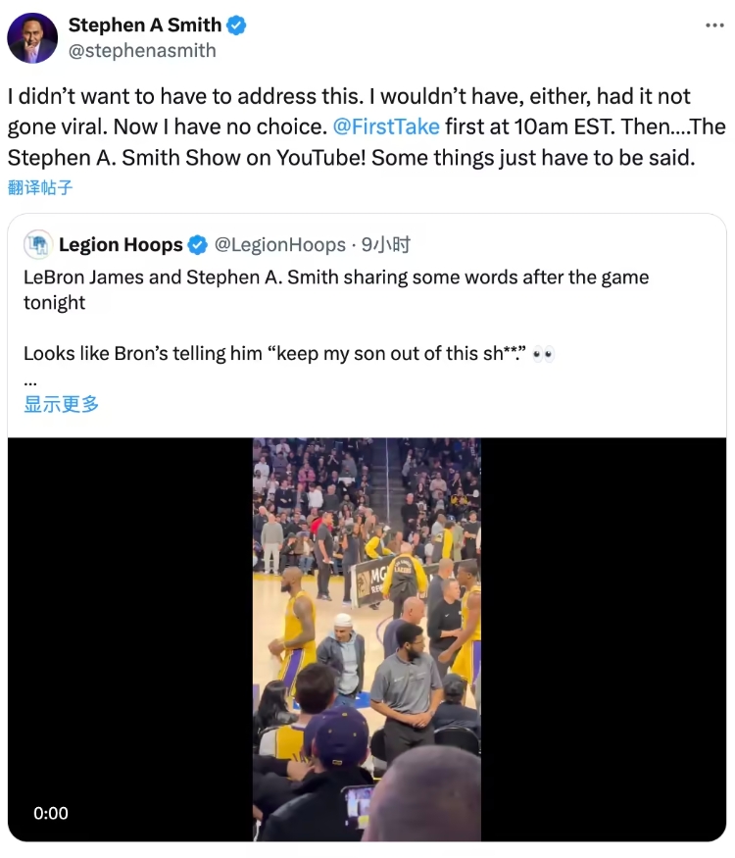This screenshot has height=858, width=735.
Task: Click the 0:00 video time indicator
Action: (51, 813)
